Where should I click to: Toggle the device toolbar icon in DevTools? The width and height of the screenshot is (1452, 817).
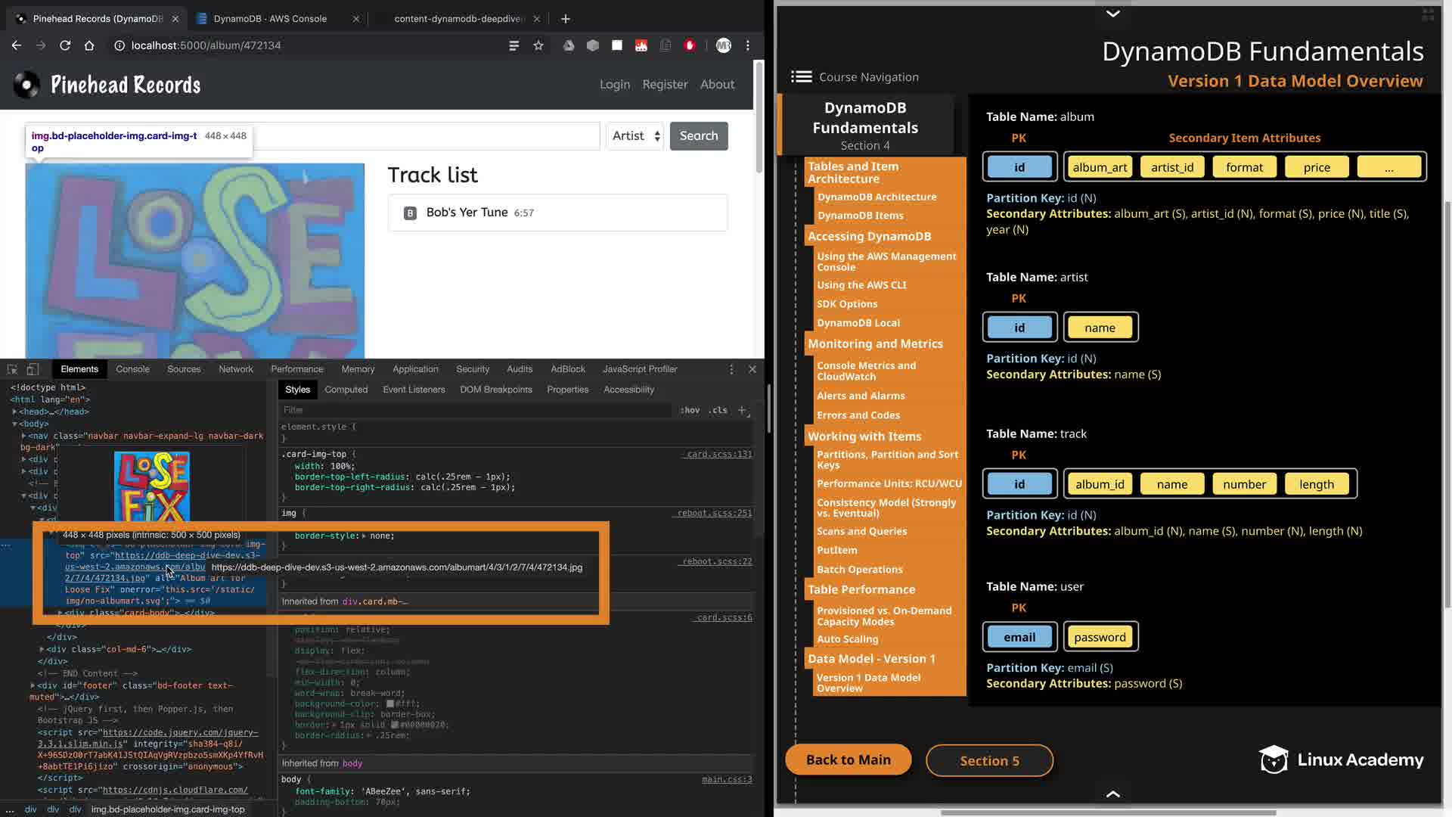point(33,369)
